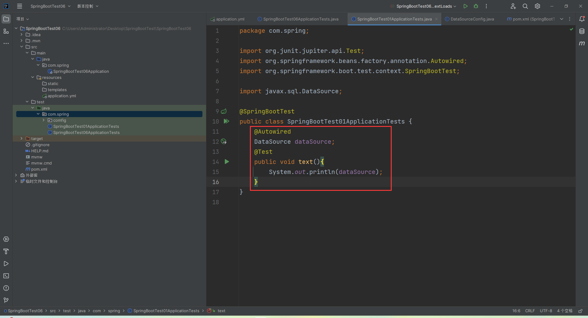The width and height of the screenshot is (588, 318).
Task: Show more tool windows ellipsis
Action: [x=6, y=43]
